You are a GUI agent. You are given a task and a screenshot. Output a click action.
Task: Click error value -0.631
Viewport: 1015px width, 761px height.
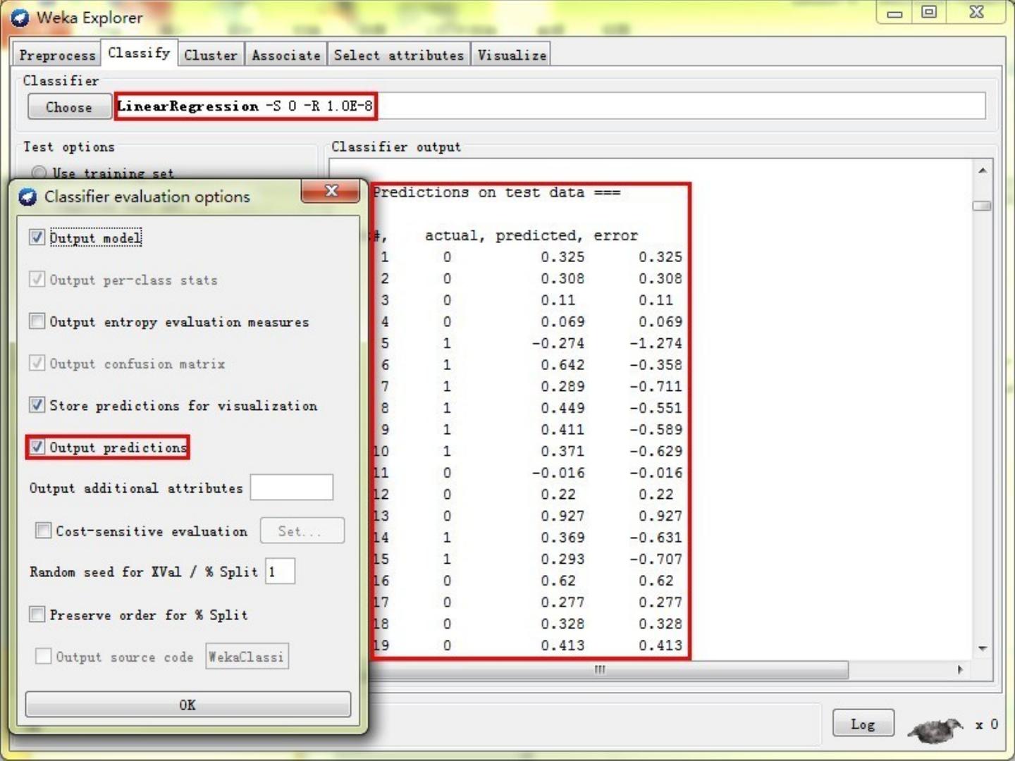click(x=656, y=537)
